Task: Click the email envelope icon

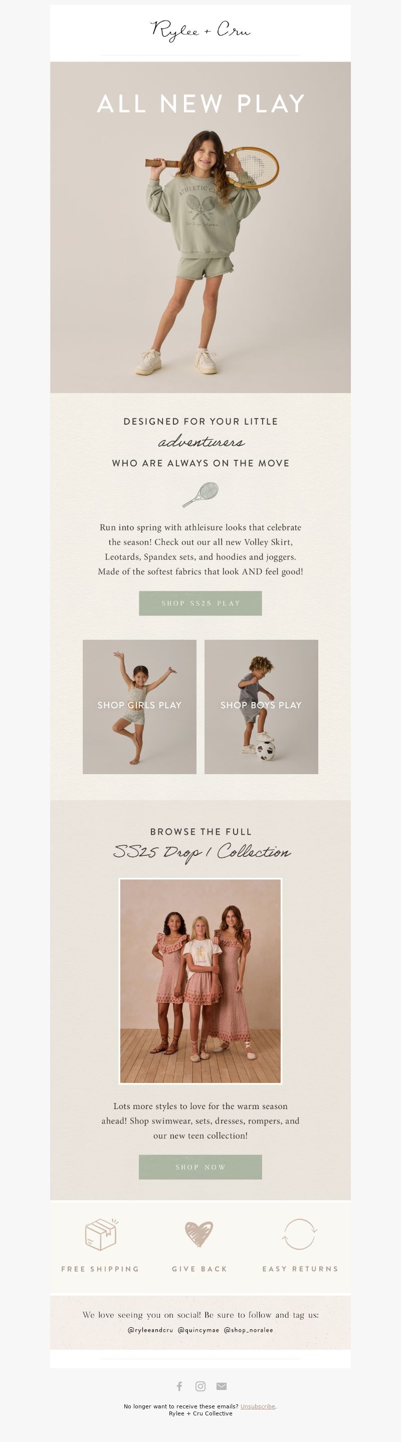Action: (222, 1386)
